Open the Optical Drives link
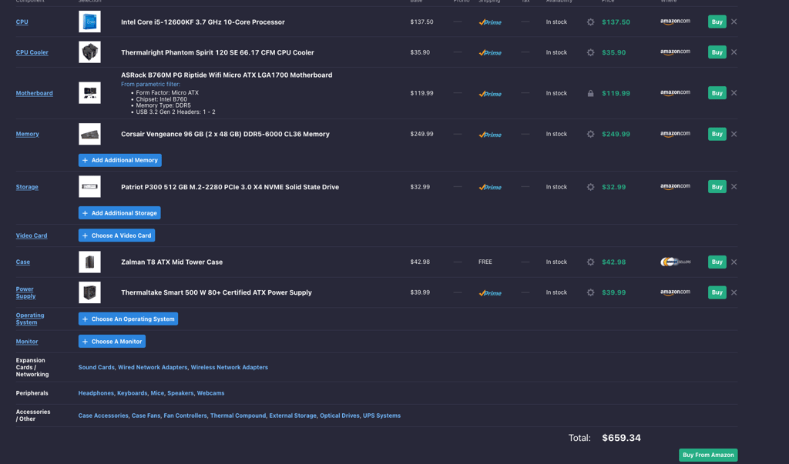The width and height of the screenshot is (789, 464). point(340,416)
